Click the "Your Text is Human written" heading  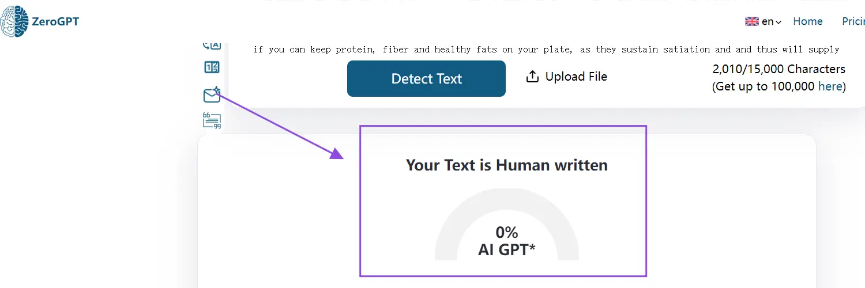[x=506, y=165]
